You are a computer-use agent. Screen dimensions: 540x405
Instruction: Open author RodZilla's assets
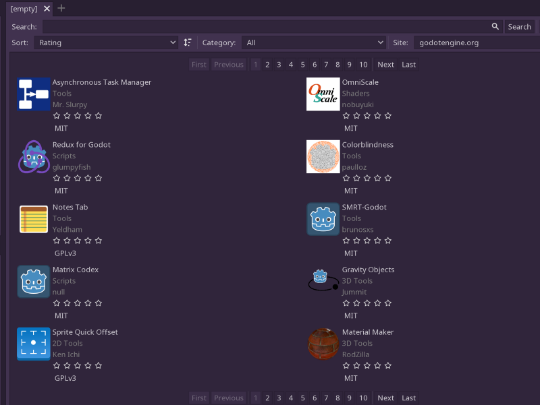[356, 354]
